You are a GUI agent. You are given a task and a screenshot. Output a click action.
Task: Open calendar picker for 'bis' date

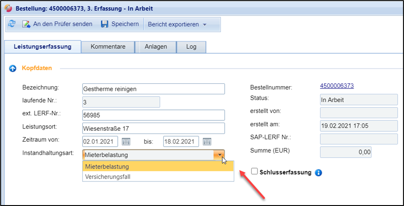click(x=207, y=141)
